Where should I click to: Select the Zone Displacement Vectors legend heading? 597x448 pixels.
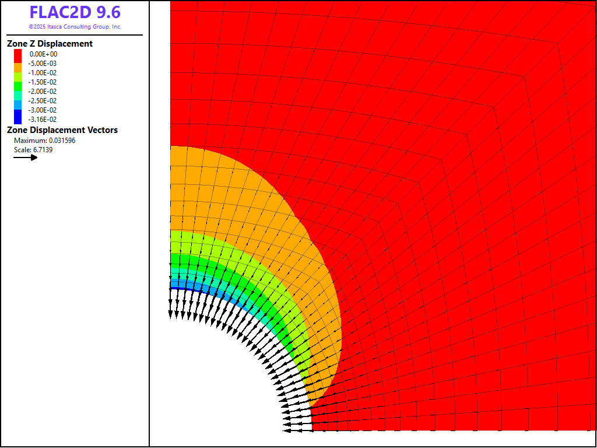(62, 130)
